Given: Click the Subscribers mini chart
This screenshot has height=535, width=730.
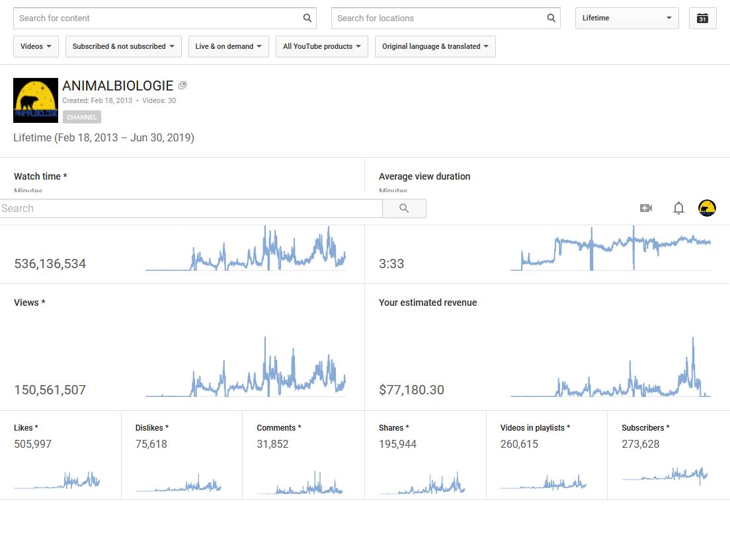Looking at the screenshot, I should [665, 476].
